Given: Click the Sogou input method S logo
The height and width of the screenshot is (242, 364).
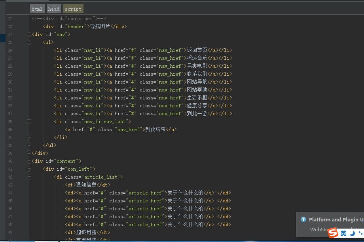Looking at the screenshot, I should coord(333,233).
